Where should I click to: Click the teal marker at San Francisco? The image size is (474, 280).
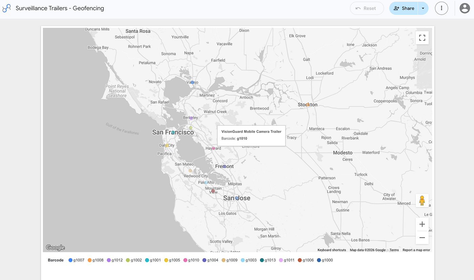(173, 133)
